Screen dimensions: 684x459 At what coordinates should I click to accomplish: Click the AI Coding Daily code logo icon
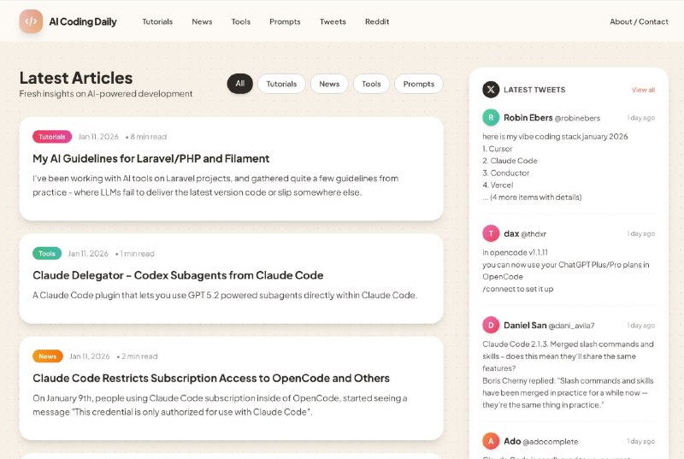31,21
